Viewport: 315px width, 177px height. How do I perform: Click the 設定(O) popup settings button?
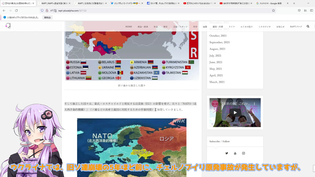click(47, 17)
